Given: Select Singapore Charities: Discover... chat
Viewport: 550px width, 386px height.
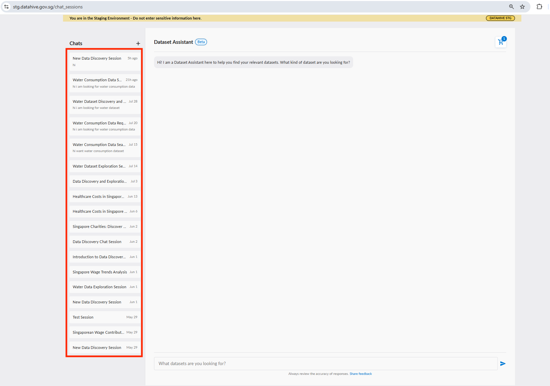Looking at the screenshot, I should [x=105, y=227].
